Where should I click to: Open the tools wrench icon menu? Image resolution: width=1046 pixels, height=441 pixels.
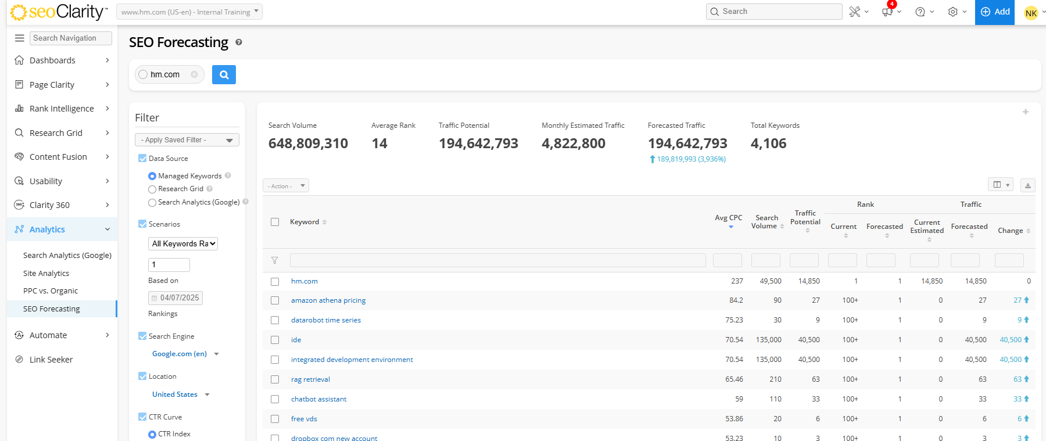[x=855, y=12]
